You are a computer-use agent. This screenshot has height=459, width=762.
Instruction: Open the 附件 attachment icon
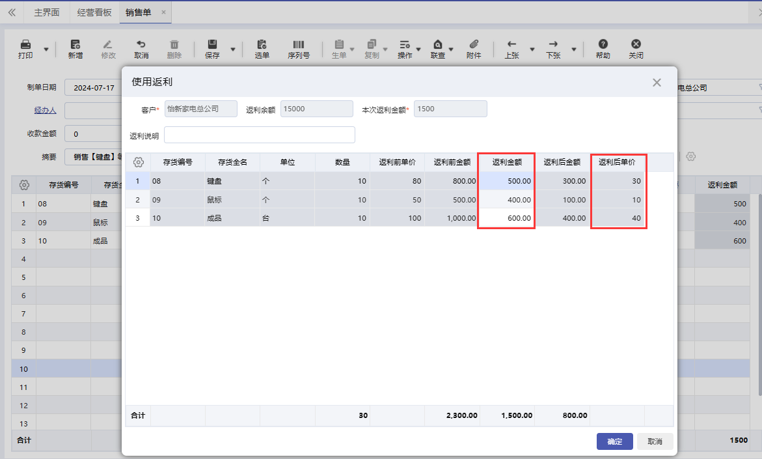[x=474, y=45]
